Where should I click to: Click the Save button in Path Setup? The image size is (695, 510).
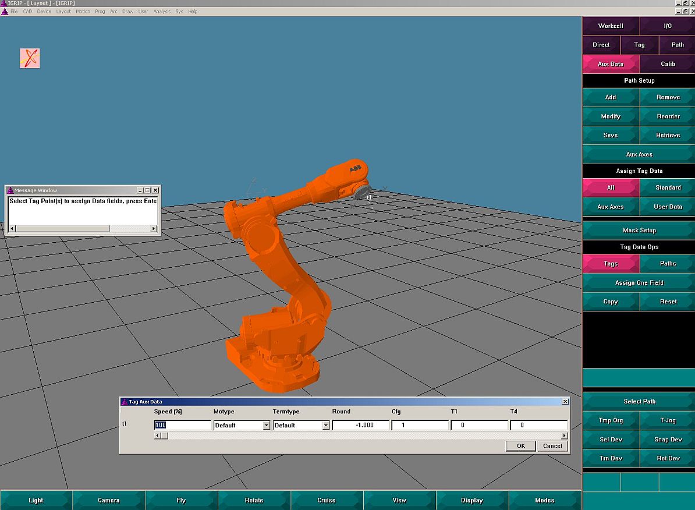pos(611,135)
